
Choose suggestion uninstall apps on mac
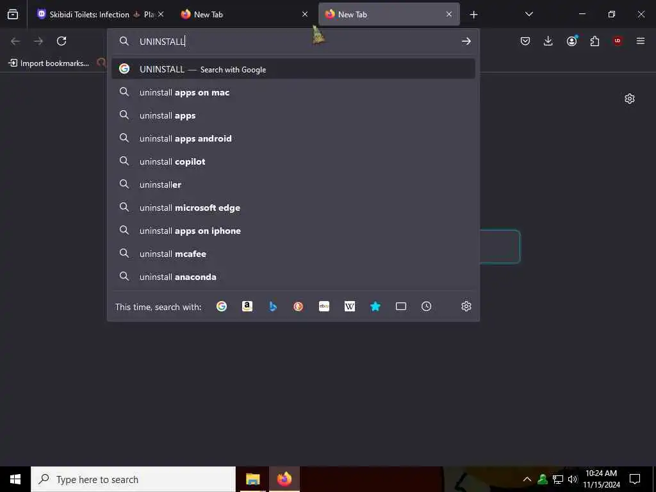pos(293,92)
